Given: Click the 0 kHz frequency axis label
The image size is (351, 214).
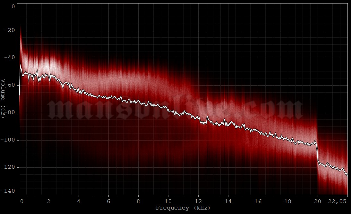Looking at the screenshot, I should click(x=21, y=202).
